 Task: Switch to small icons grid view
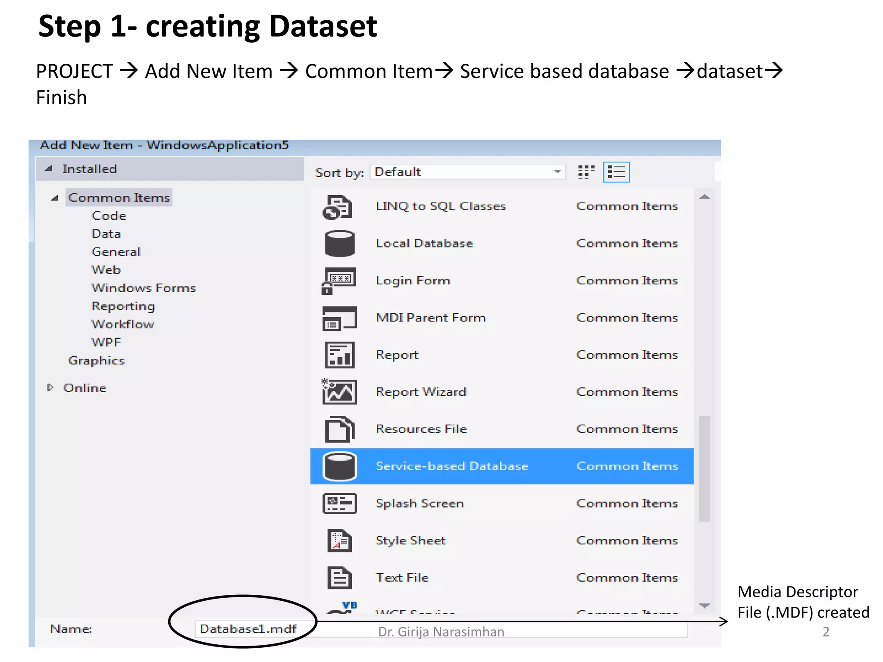click(586, 172)
